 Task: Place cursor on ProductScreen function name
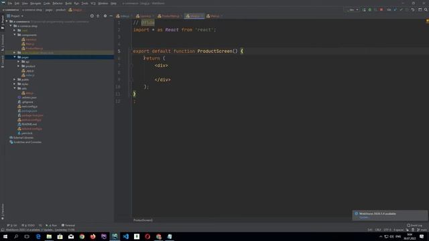coord(214,51)
